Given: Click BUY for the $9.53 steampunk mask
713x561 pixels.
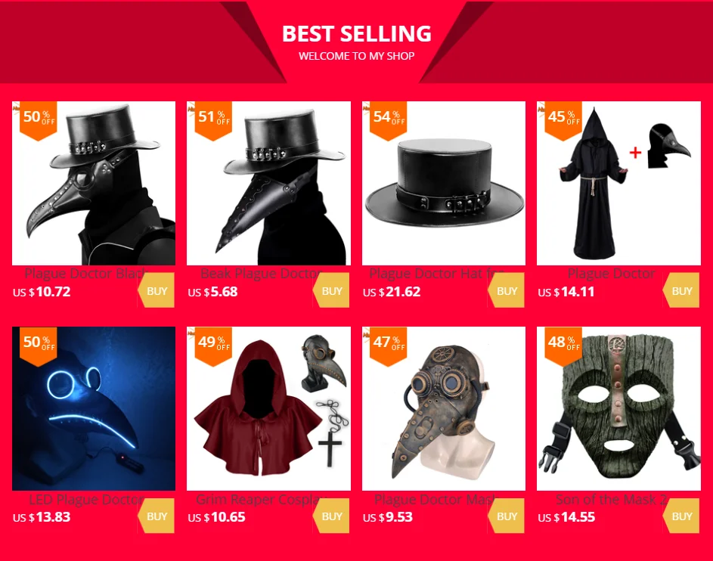Looking at the screenshot, I should point(507,516).
